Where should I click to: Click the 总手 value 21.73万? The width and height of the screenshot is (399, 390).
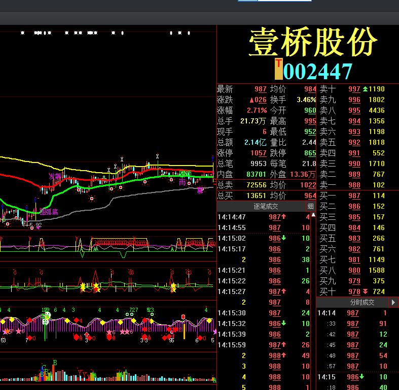click(x=253, y=121)
